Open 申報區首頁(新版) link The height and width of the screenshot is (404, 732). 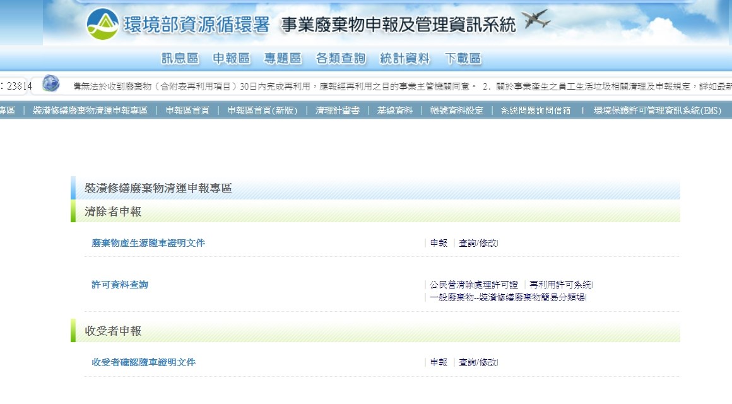click(262, 110)
